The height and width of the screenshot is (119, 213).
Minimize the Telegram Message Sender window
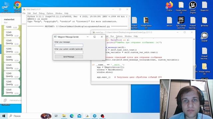(88, 37)
